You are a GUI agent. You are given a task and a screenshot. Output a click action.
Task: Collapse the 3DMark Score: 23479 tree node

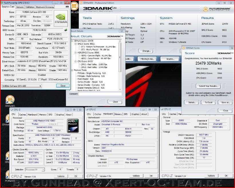(x=72, y=41)
